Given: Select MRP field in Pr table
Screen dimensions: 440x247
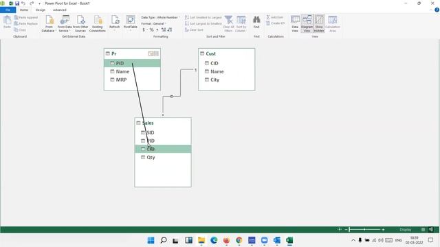Looking at the screenshot, I should pos(132,80).
